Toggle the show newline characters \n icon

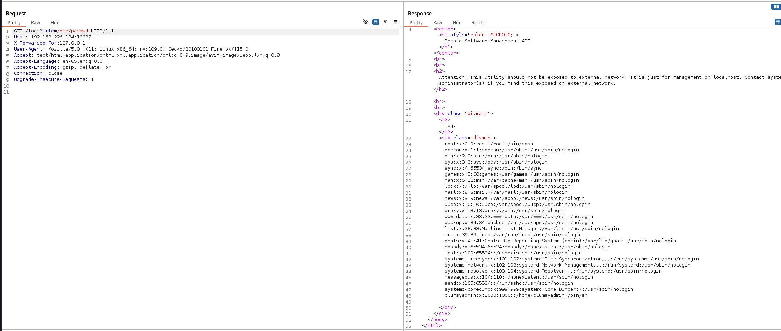[x=386, y=22]
